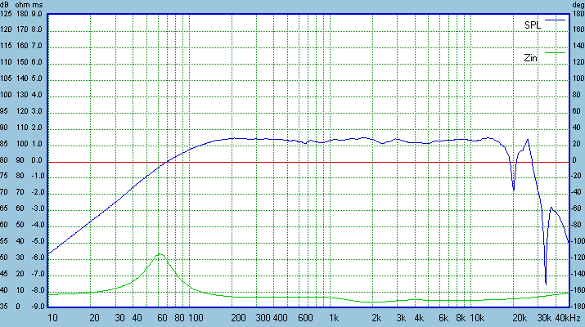Viewport: 585px width, 327px height.
Task: Click the -180 degree axis label
Action: click(577, 307)
